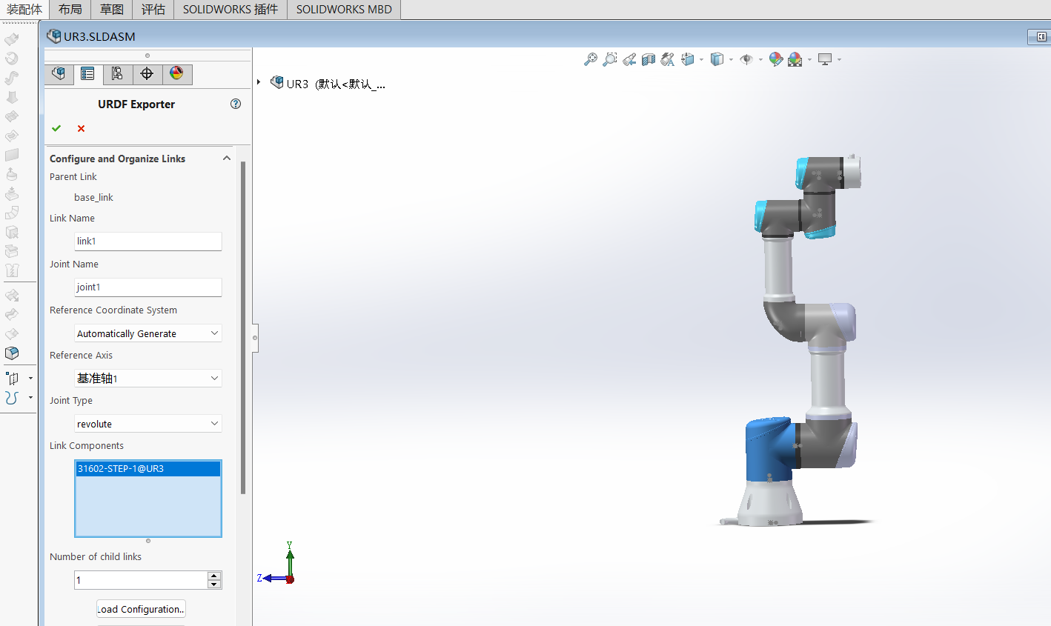This screenshot has width=1051, height=626.
Task: Open the Edit Appearance tool
Action: 775,59
